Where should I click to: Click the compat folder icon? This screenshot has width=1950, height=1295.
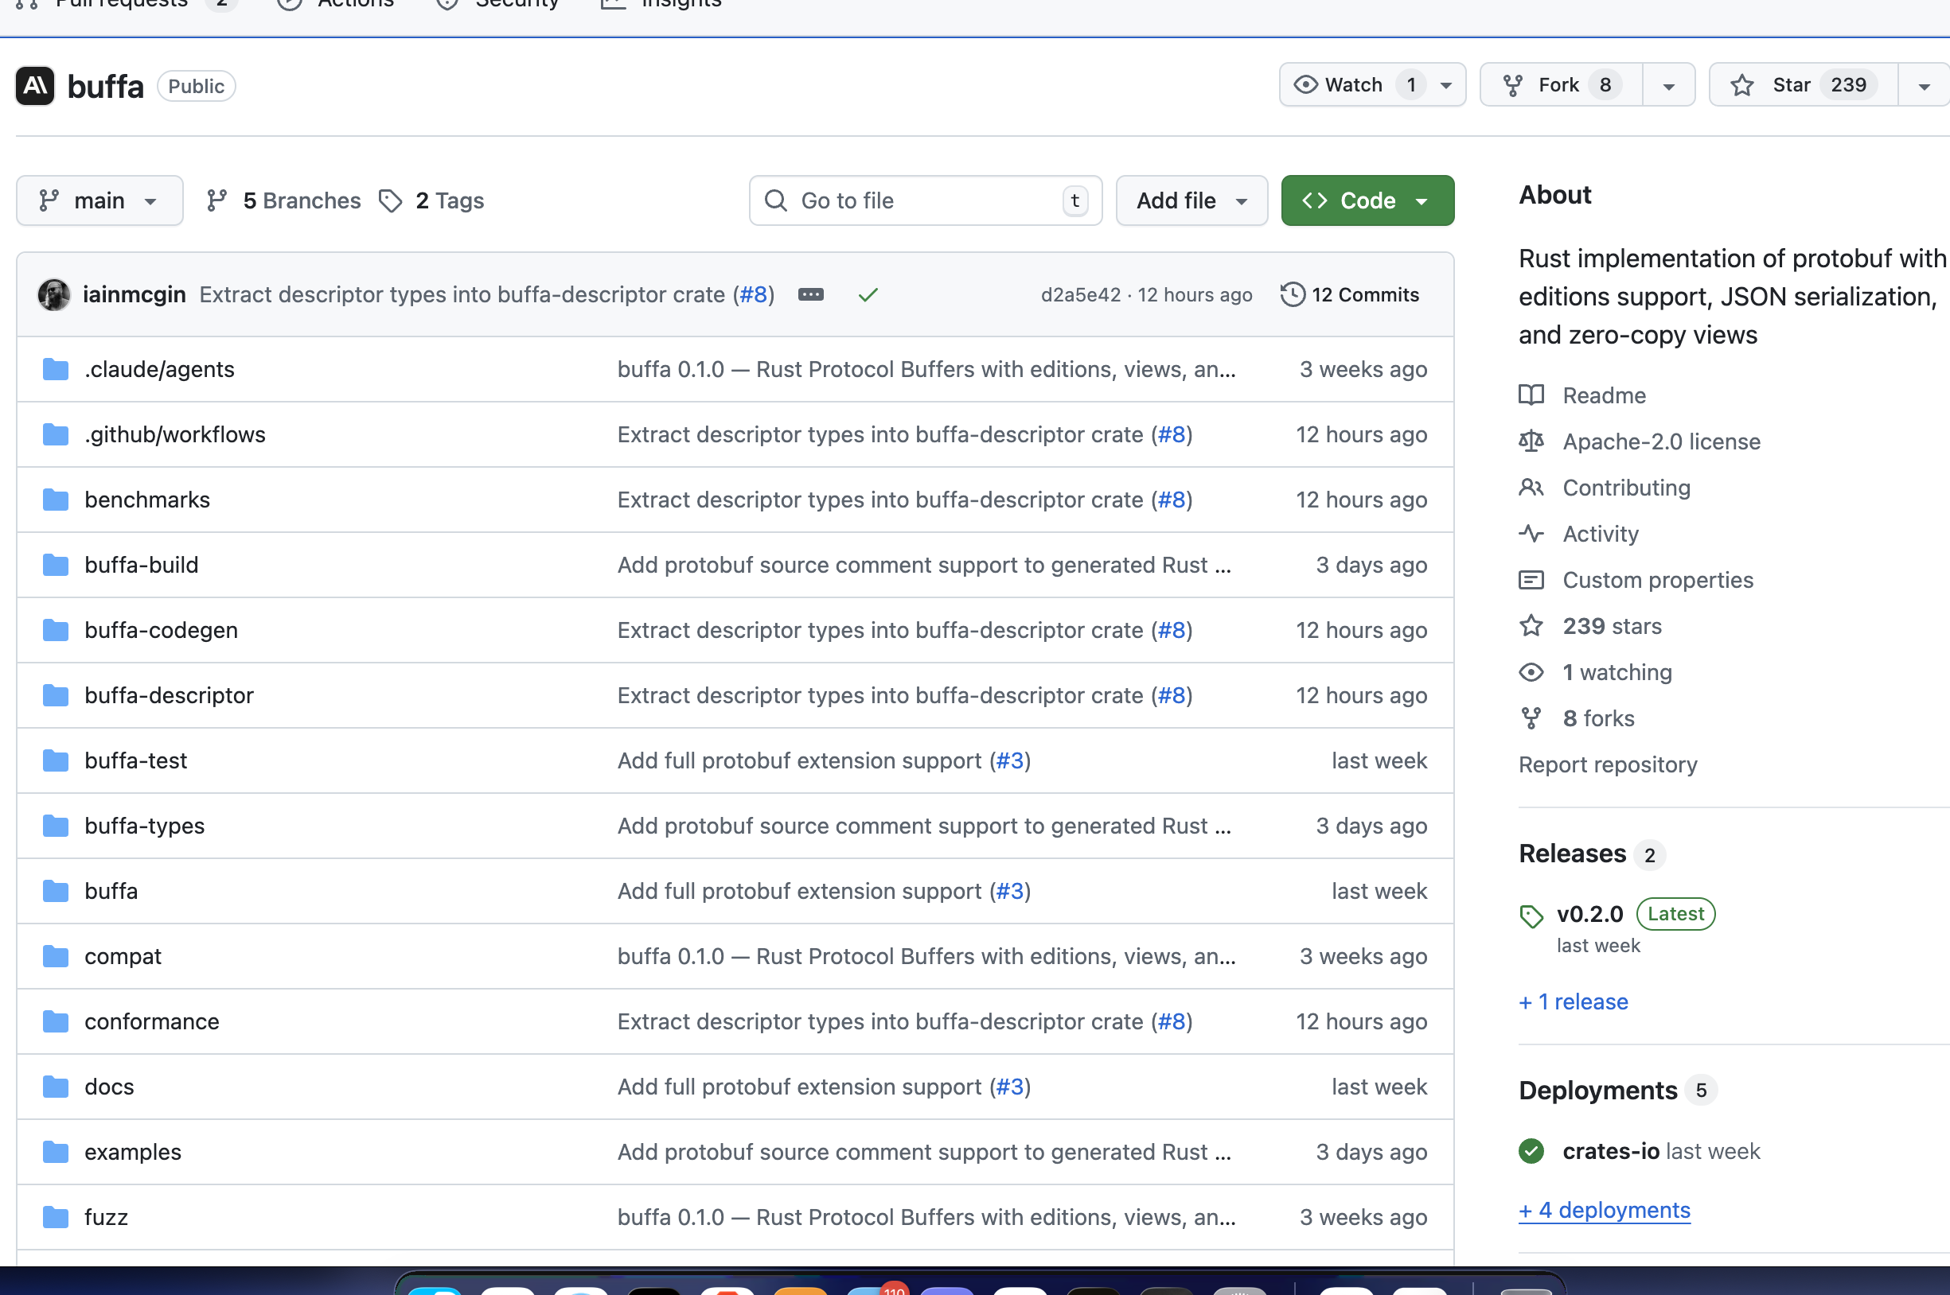pos(56,956)
